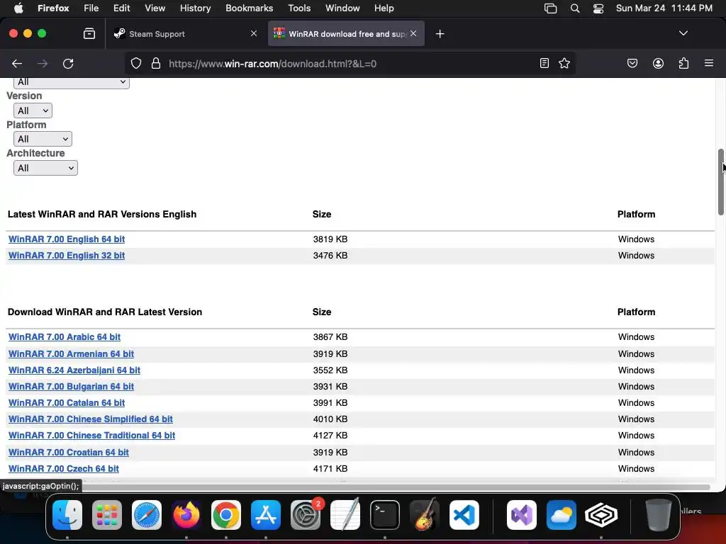Bookmark this page with star
Image resolution: width=726 pixels, height=544 pixels.
click(564, 63)
